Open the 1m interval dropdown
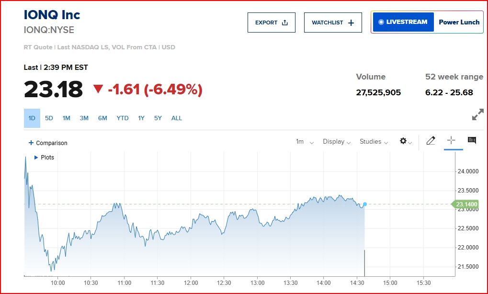Viewport: 488px width, 294px height. click(x=305, y=142)
